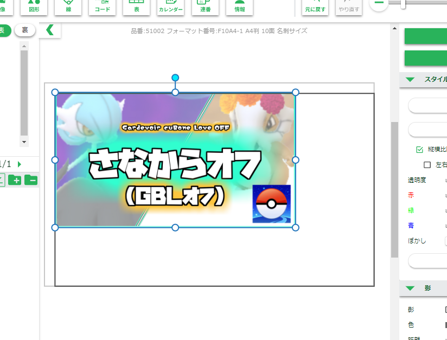Click the 色 color label in shadow section
Screen dimensions: 447x340
[x=411, y=325]
